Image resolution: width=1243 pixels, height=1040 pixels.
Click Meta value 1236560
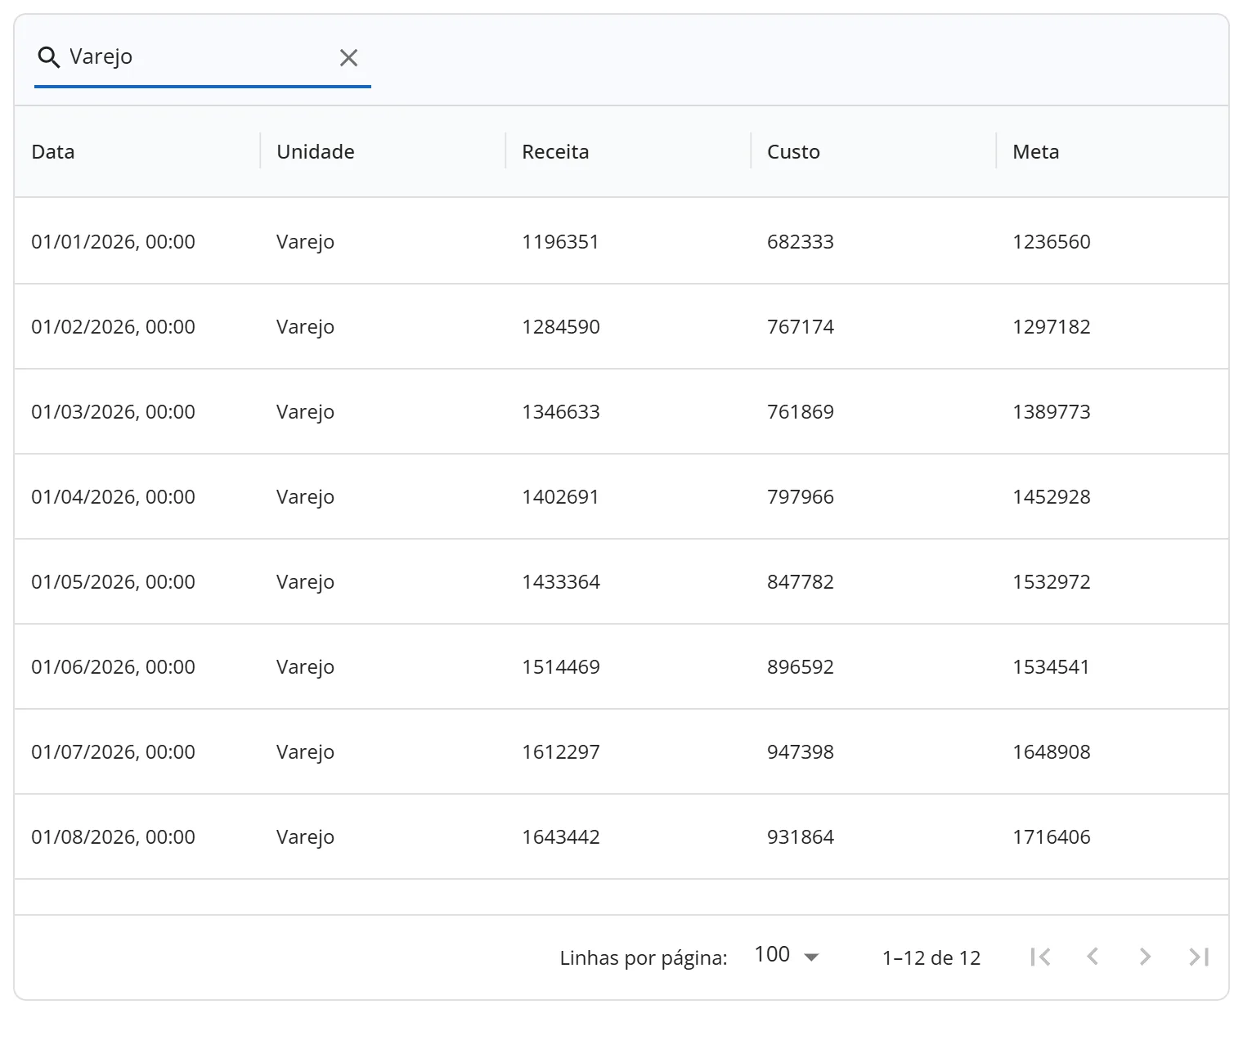(1052, 242)
